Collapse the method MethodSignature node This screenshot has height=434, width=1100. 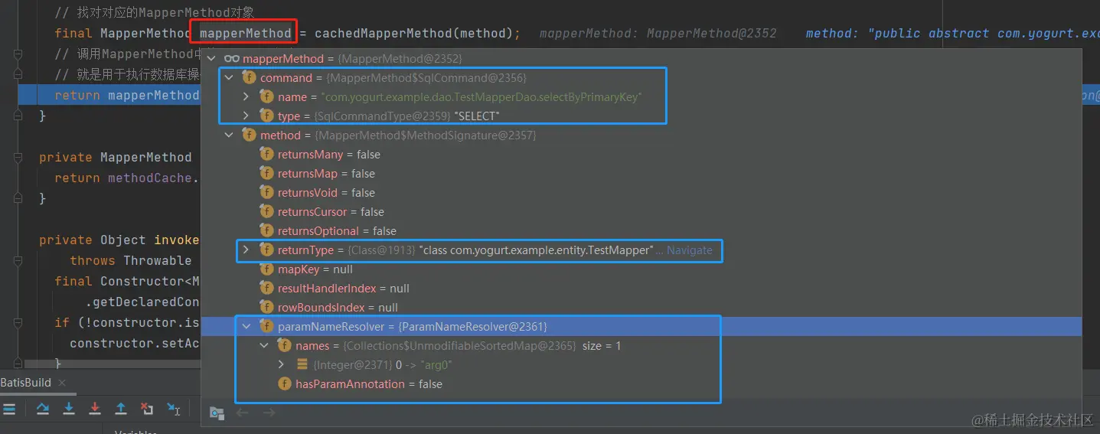(228, 135)
